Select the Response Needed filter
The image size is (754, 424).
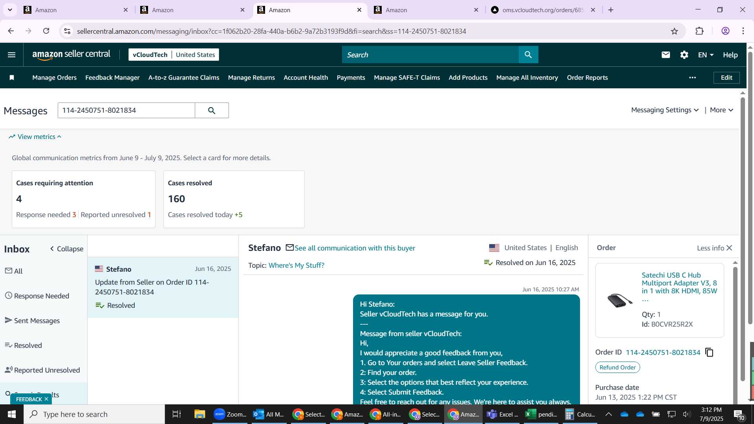pyautogui.click(x=37, y=296)
